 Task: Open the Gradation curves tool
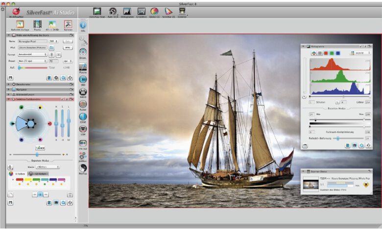141,11
